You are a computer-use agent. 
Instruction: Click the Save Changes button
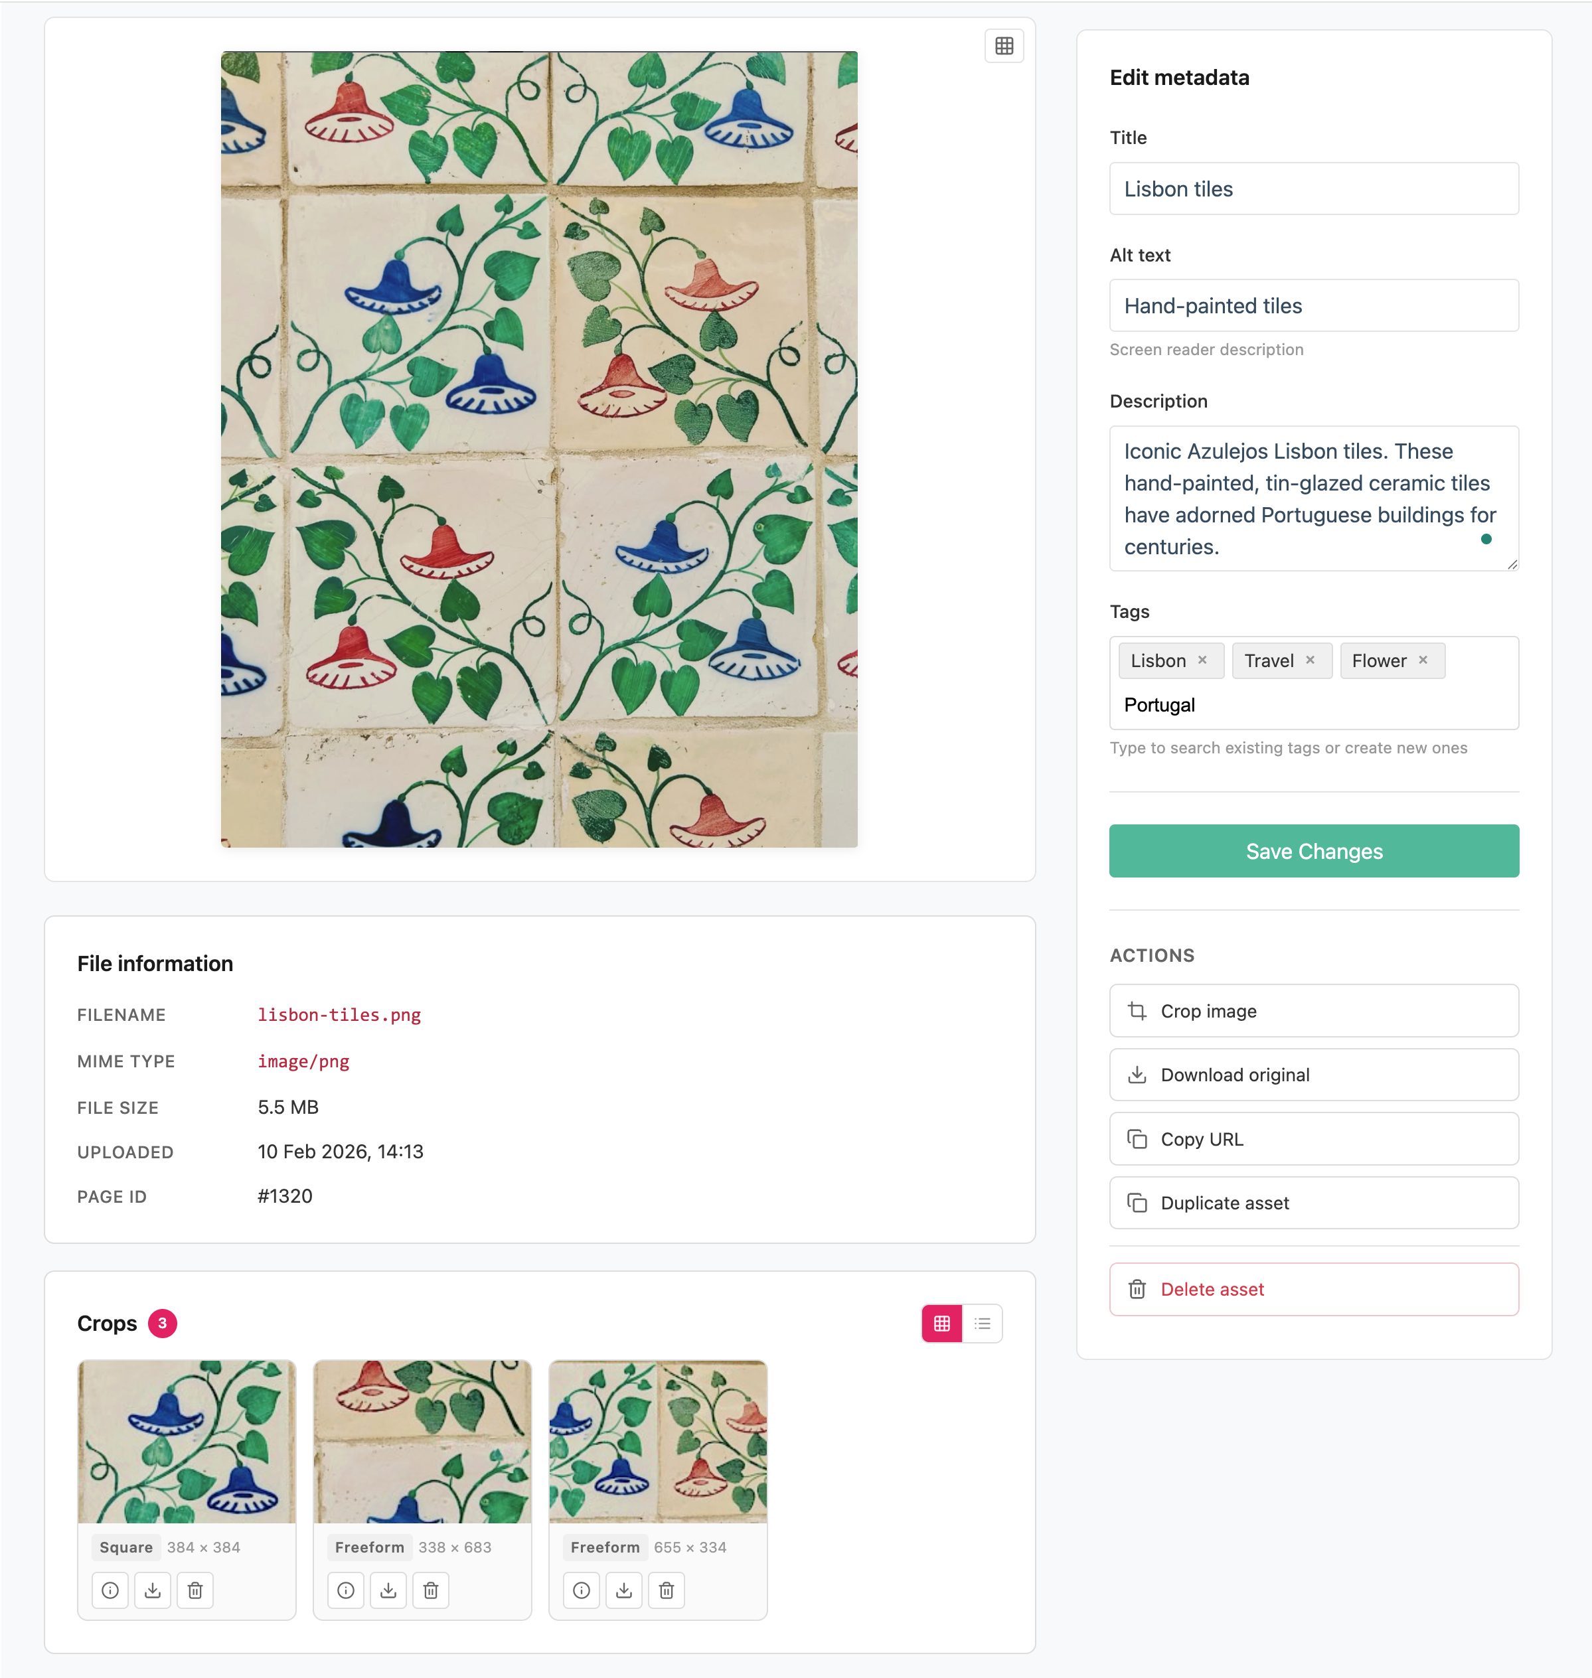(1314, 851)
